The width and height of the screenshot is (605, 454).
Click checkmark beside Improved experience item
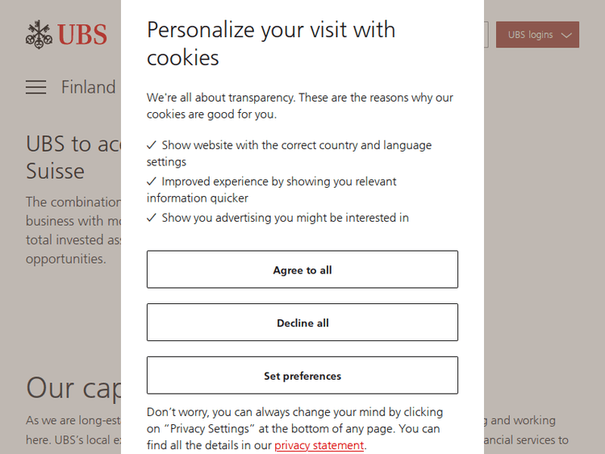point(152,181)
